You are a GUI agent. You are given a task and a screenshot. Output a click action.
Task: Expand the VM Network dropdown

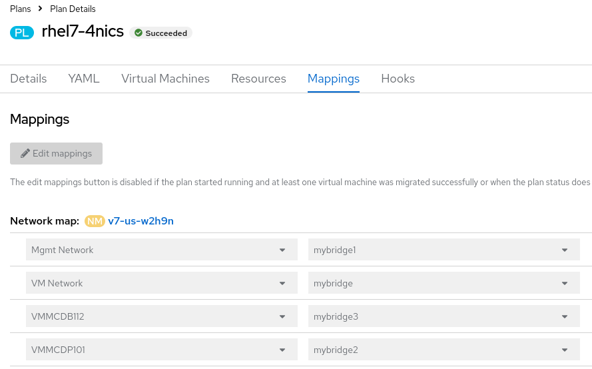pos(161,284)
